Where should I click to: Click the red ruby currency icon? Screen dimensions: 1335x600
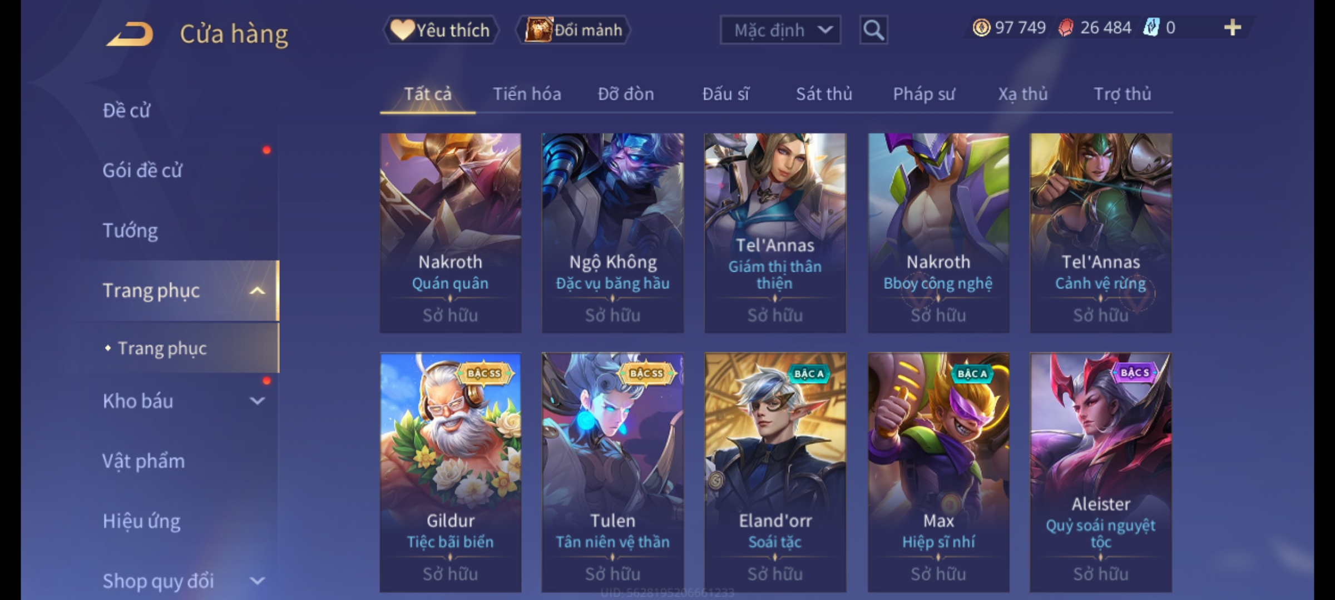click(1065, 28)
